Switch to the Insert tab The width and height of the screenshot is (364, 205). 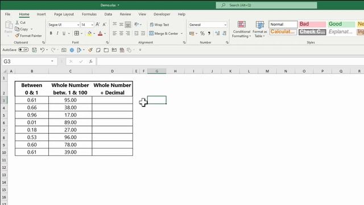(41, 14)
